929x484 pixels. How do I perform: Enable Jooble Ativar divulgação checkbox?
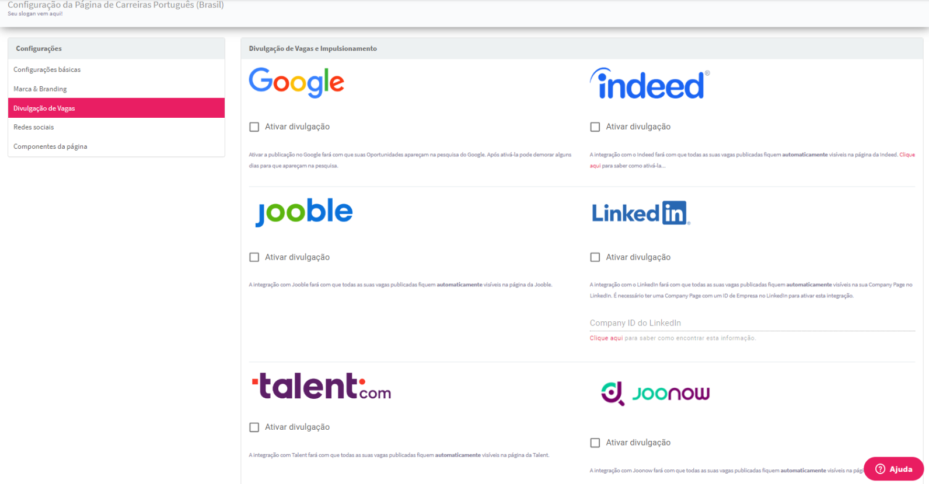point(254,257)
